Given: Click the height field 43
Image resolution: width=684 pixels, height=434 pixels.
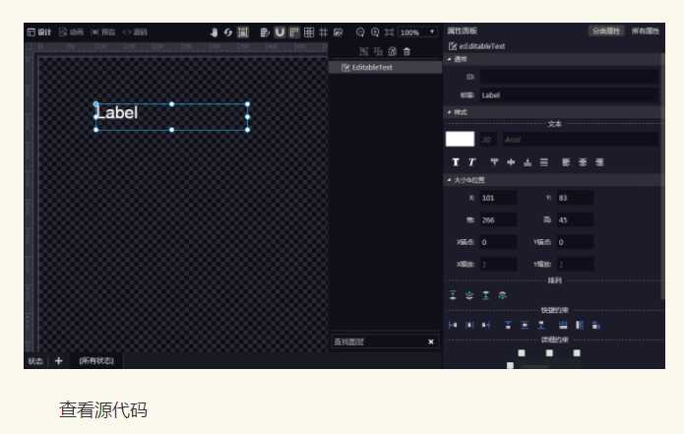Looking at the screenshot, I should coord(576,219).
